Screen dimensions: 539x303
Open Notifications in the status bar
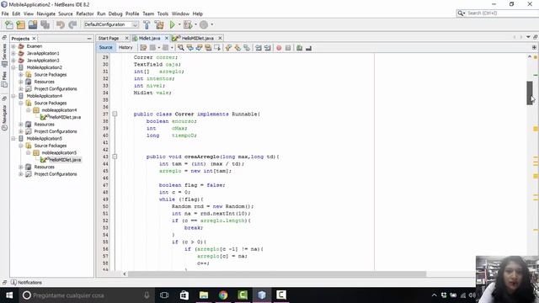coord(26,283)
